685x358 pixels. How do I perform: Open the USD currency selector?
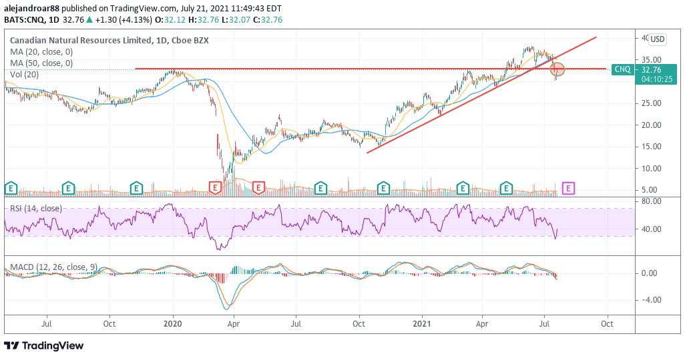tap(657, 39)
